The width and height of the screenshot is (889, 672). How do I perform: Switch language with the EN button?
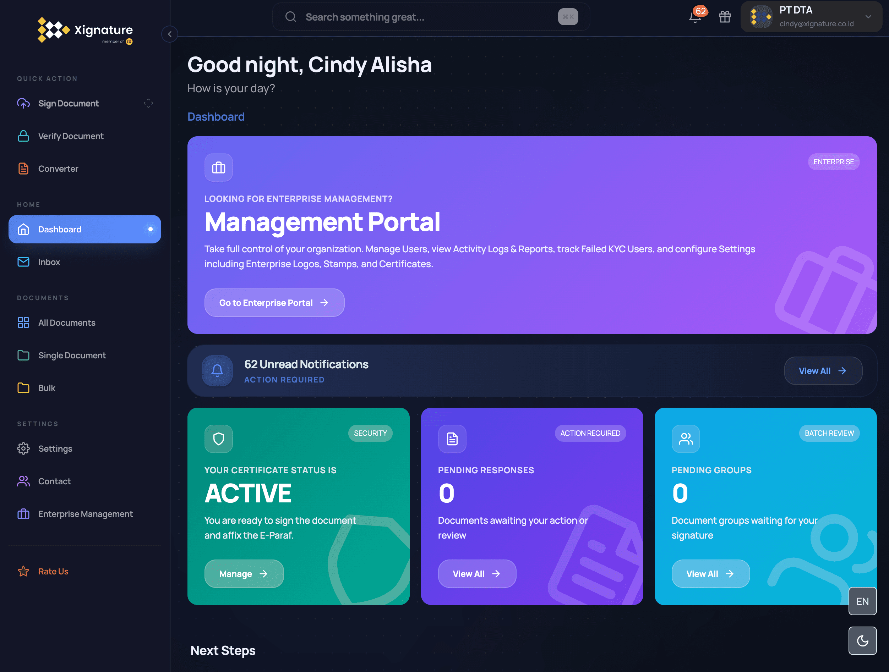[x=862, y=601]
